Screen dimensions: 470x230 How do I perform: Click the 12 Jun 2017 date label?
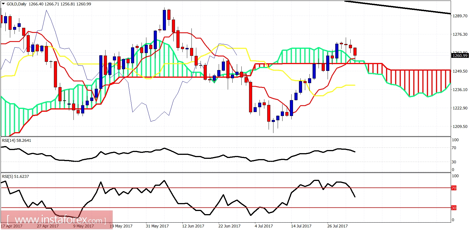193,226
